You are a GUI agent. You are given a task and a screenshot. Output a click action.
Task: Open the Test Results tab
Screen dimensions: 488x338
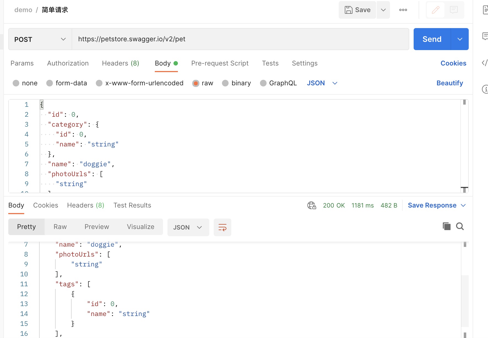132,205
